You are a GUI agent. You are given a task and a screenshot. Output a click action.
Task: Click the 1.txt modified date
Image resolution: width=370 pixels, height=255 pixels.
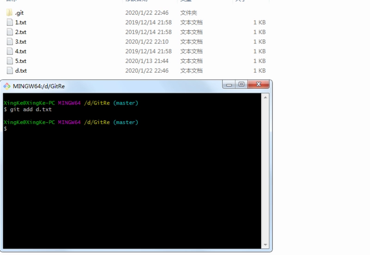[148, 22]
